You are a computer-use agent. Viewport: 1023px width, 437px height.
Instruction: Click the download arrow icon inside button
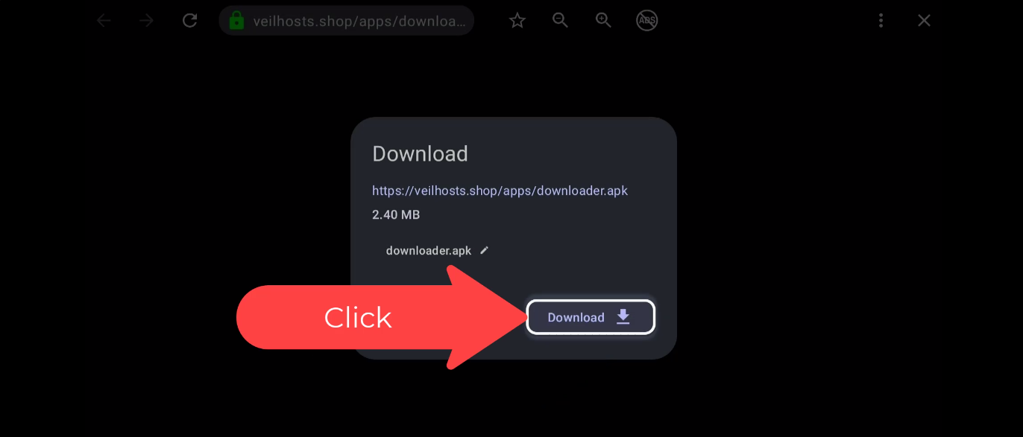(x=623, y=317)
